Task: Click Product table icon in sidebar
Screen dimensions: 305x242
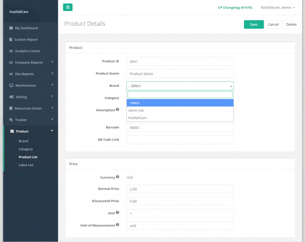Action: (12, 131)
